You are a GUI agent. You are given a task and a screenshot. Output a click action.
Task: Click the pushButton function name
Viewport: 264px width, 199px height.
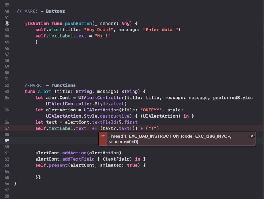pyautogui.click(x=78, y=24)
